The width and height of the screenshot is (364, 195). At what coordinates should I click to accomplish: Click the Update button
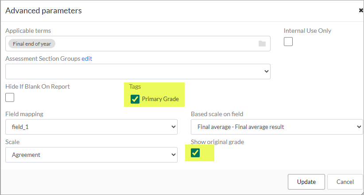pos(306,182)
